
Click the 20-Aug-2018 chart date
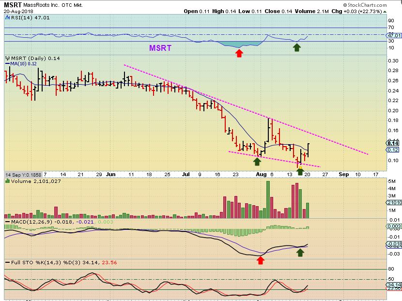point(18,11)
